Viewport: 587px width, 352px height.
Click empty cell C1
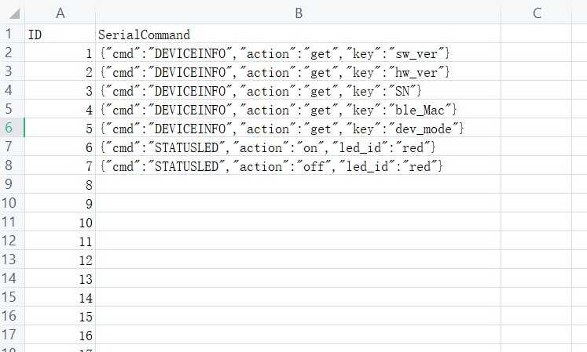pyautogui.click(x=537, y=34)
